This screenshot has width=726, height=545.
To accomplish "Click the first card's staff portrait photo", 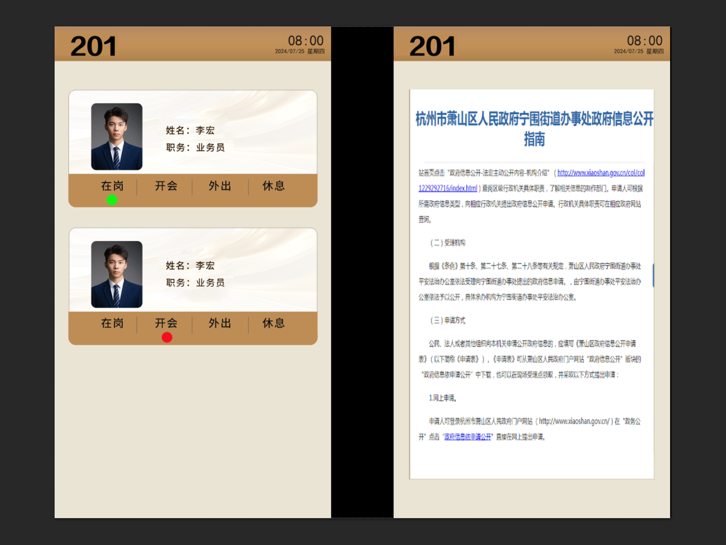I will click(117, 137).
